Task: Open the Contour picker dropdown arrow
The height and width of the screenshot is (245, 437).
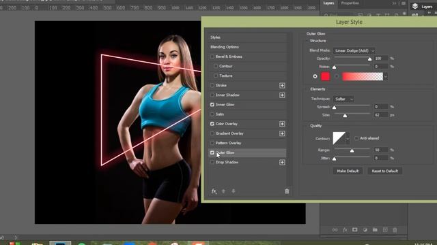Action: pyautogui.click(x=348, y=138)
